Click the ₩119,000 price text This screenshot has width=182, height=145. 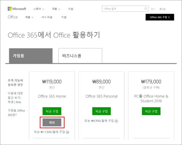[x=52, y=82]
